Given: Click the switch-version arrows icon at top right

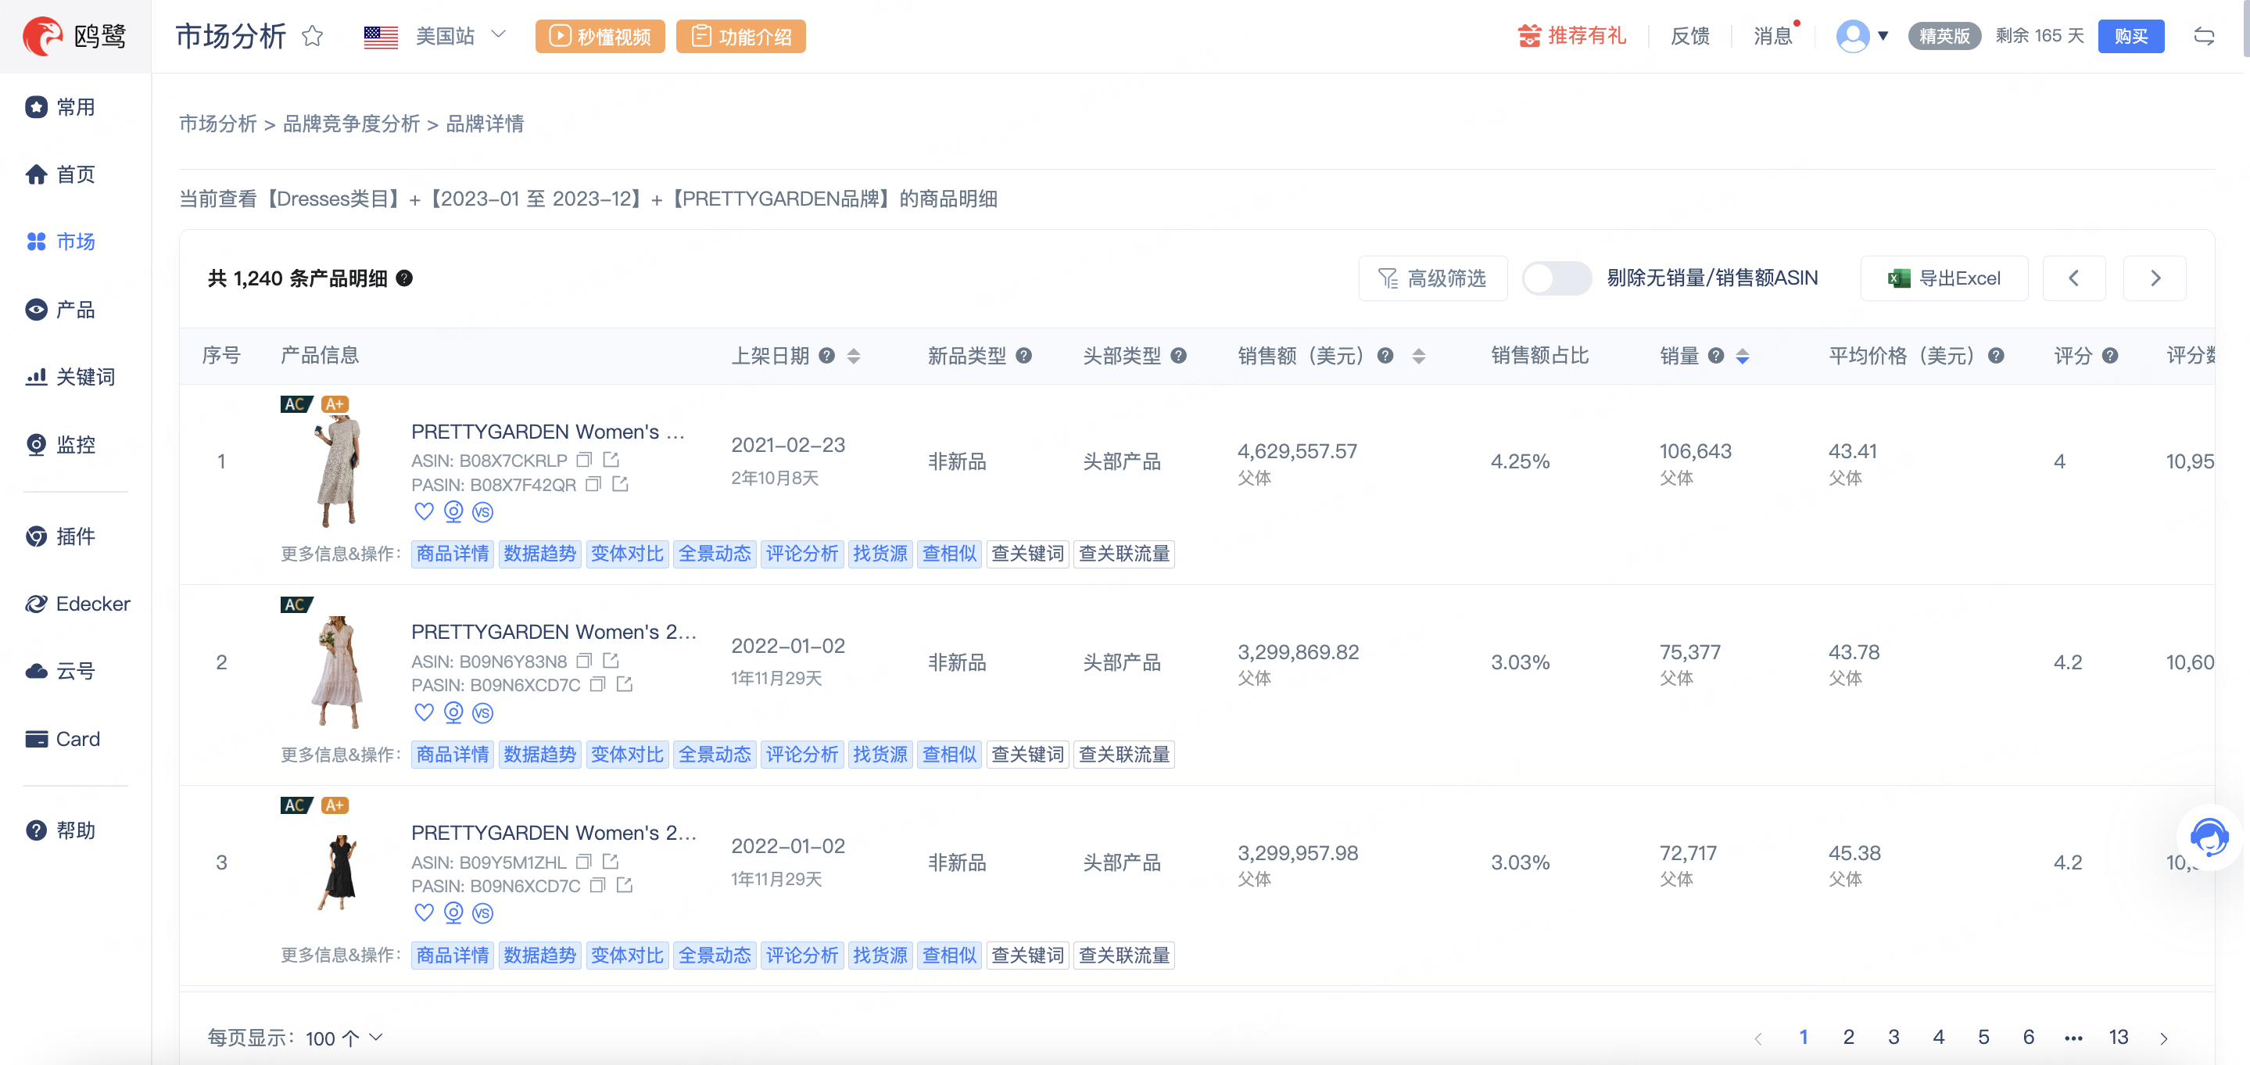Looking at the screenshot, I should 2205,36.
